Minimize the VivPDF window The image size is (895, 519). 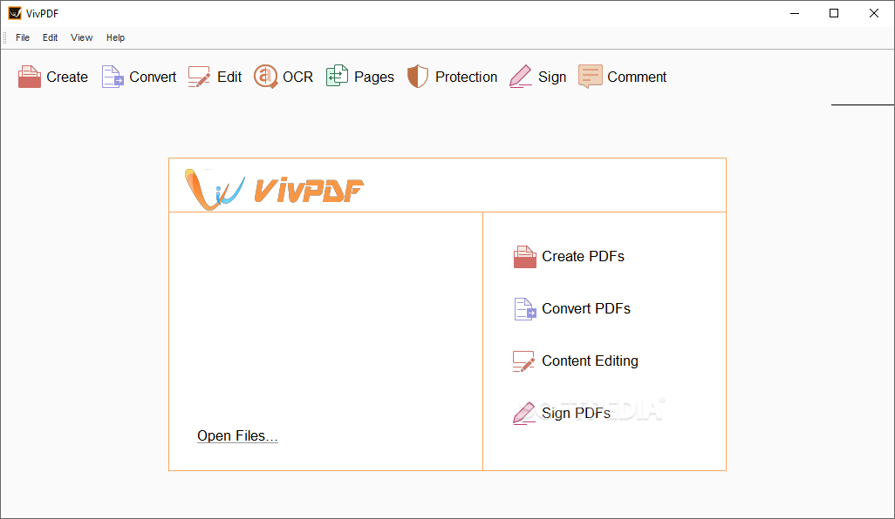pos(795,13)
